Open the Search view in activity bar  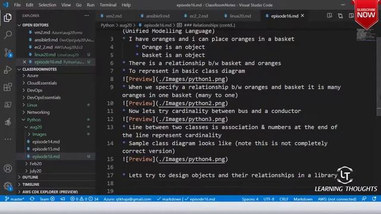click(x=8, y=34)
